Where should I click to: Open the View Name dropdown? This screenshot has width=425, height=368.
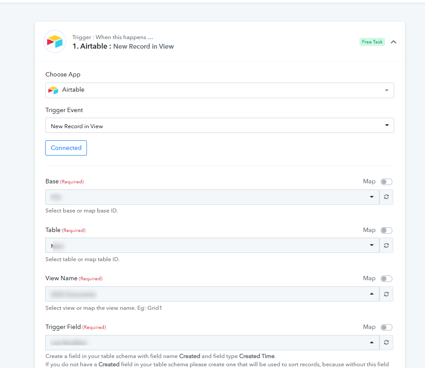pyautogui.click(x=212, y=294)
